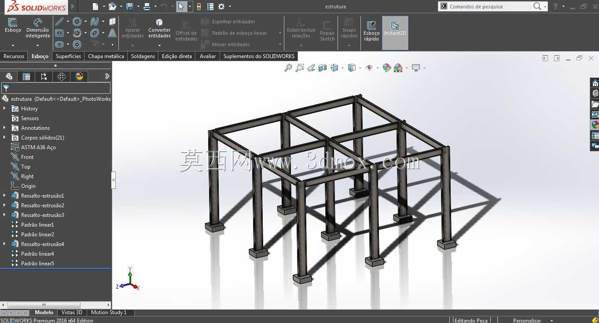Switch to the Chapa metálica tab
The height and width of the screenshot is (323, 599).
pos(106,56)
